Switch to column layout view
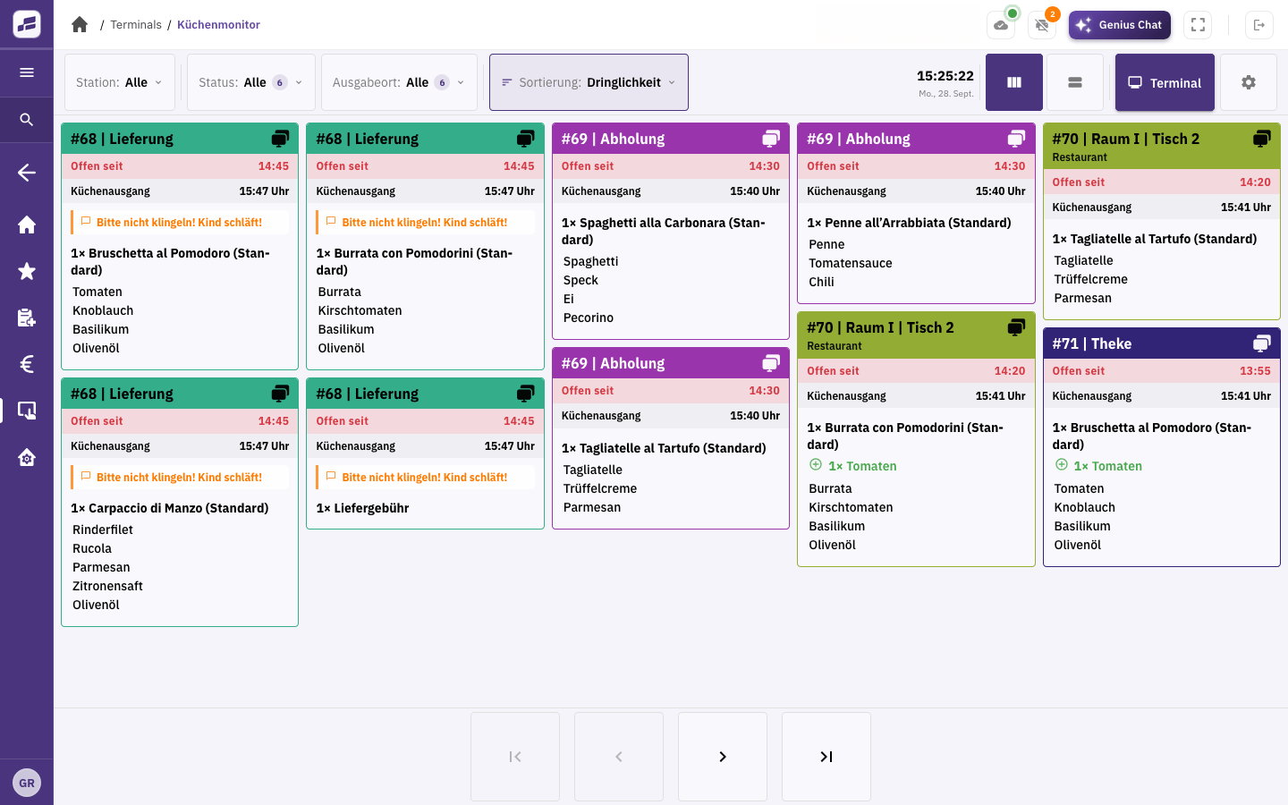Viewport: 1288px width, 805px height. (1014, 82)
